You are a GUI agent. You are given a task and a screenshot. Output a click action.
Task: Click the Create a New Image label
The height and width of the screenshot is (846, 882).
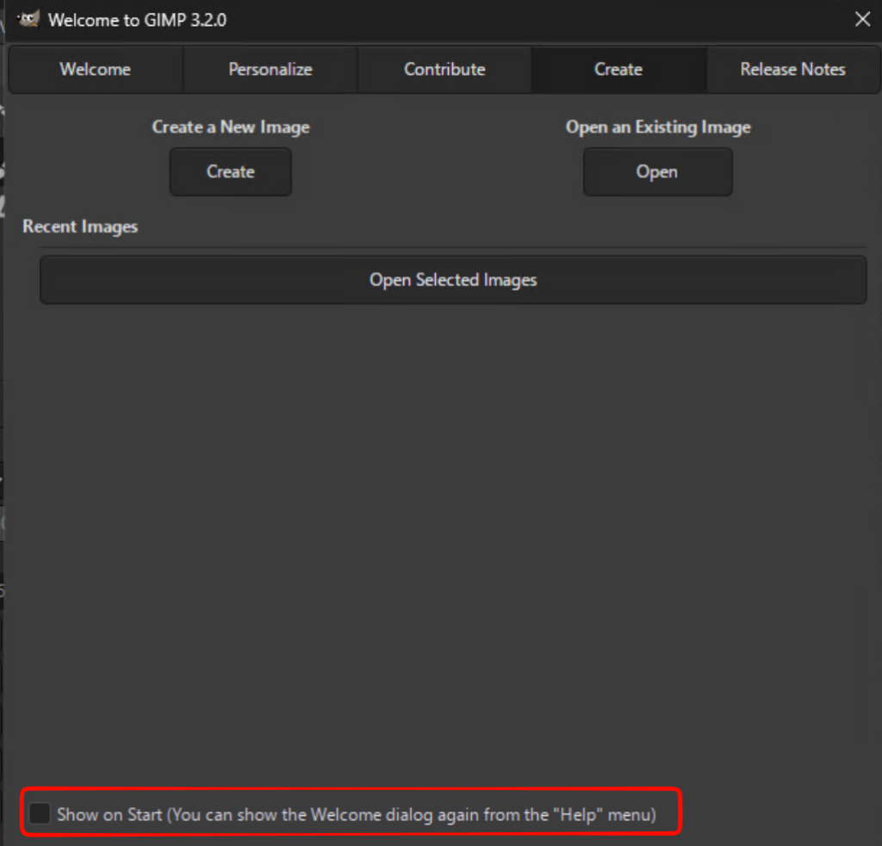pos(231,128)
